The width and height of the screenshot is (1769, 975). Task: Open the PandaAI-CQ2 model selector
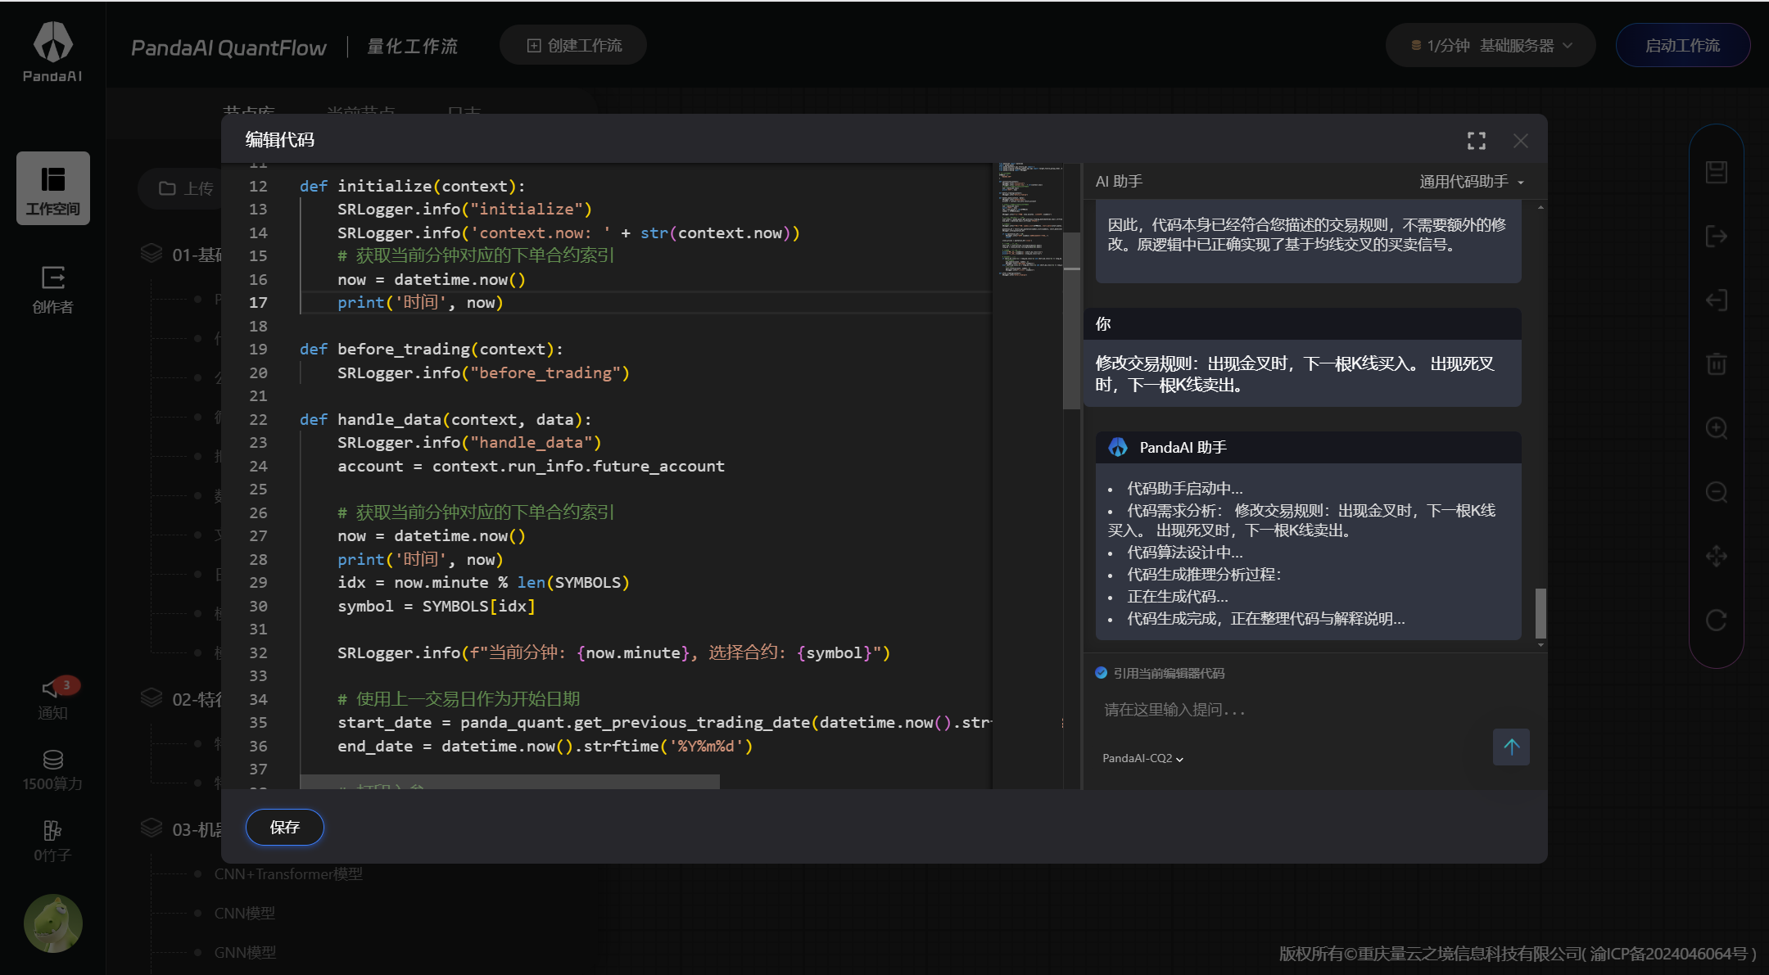[x=1142, y=758]
